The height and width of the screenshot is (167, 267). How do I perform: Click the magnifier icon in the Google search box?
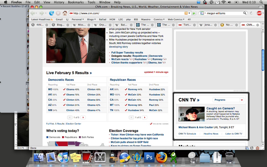245,13
